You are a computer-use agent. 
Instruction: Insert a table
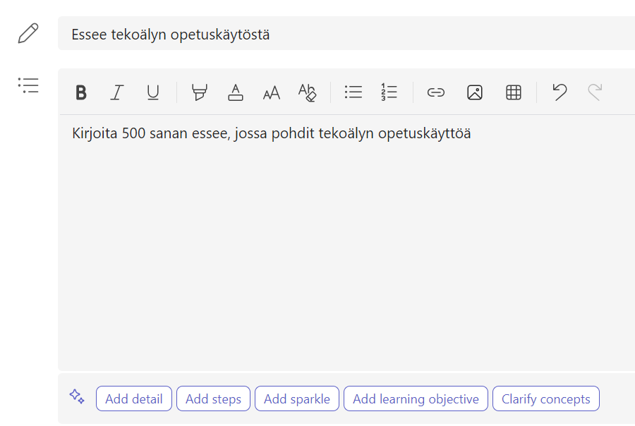click(x=514, y=92)
